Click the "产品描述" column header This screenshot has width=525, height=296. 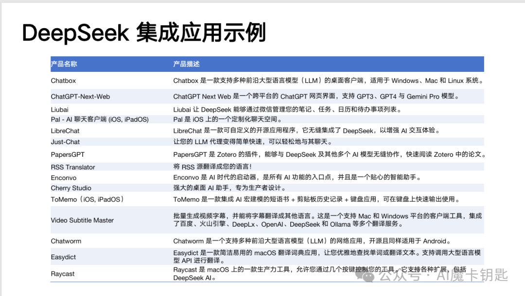pos(187,64)
